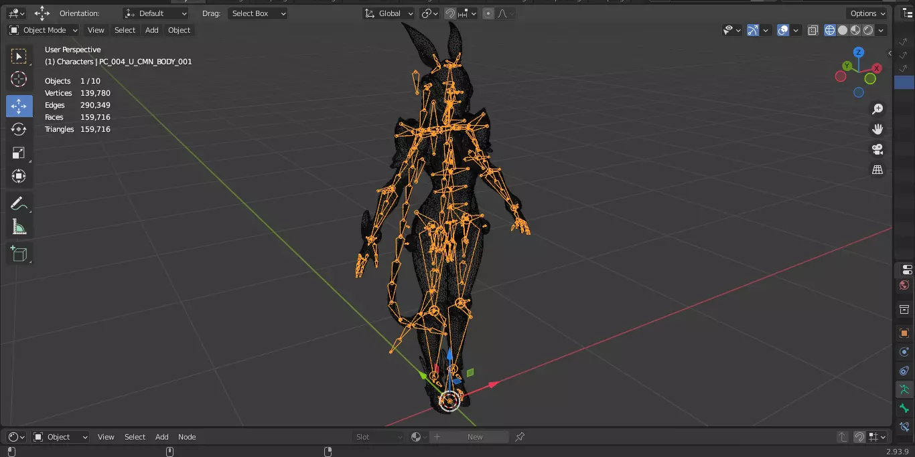This screenshot has width=915, height=457.
Task: Select the Annotate tool
Action: pyautogui.click(x=19, y=204)
